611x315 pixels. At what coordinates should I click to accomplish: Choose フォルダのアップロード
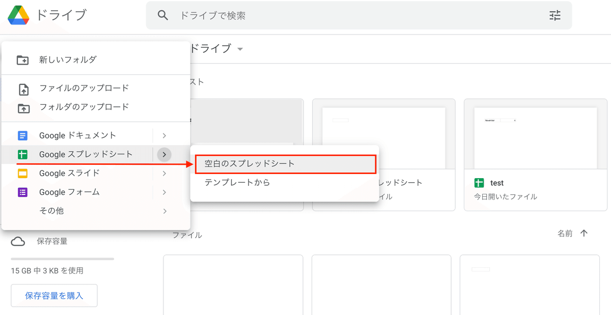[x=96, y=107]
